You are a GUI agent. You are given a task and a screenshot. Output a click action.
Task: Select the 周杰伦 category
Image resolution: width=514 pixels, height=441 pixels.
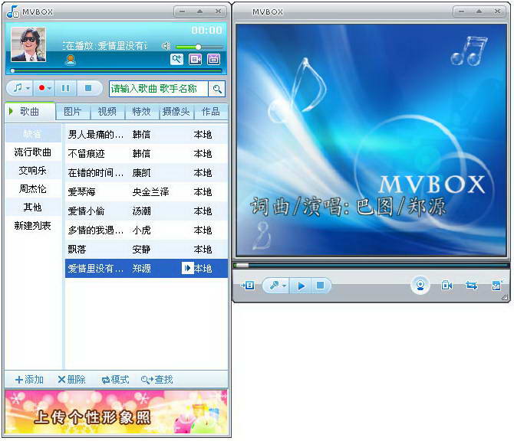pyautogui.click(x=33, y=189)
